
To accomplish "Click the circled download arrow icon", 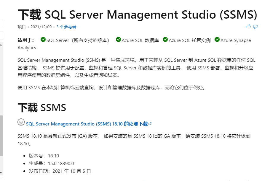I will 21,122.
